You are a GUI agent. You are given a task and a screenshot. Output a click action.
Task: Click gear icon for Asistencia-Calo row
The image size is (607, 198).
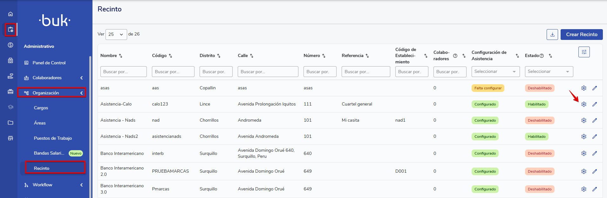[583, 104]
